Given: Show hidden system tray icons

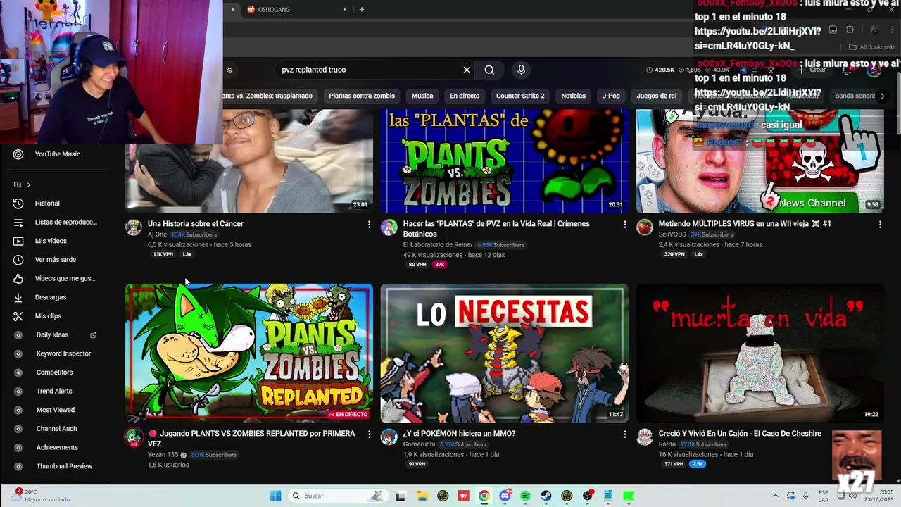Looking at the screenshot, I should (776, 496).
